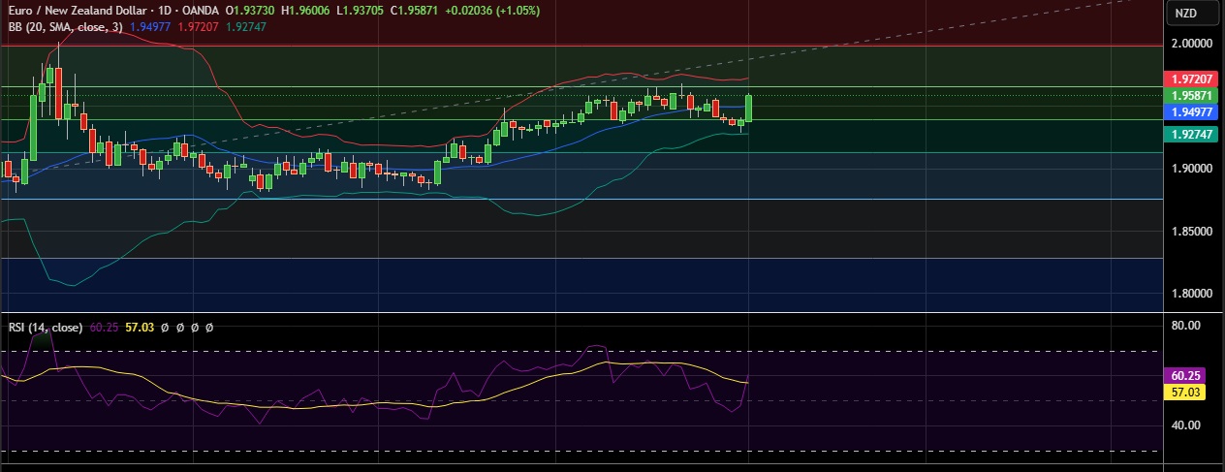Click the 1.80000 price scale mark
The width and height of the screenshot is (1225, 472).
point(1192,294)
